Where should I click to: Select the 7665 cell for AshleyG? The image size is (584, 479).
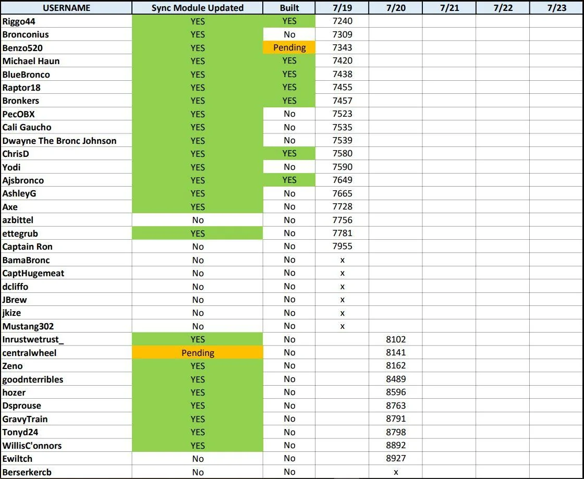tap(342, 193)
